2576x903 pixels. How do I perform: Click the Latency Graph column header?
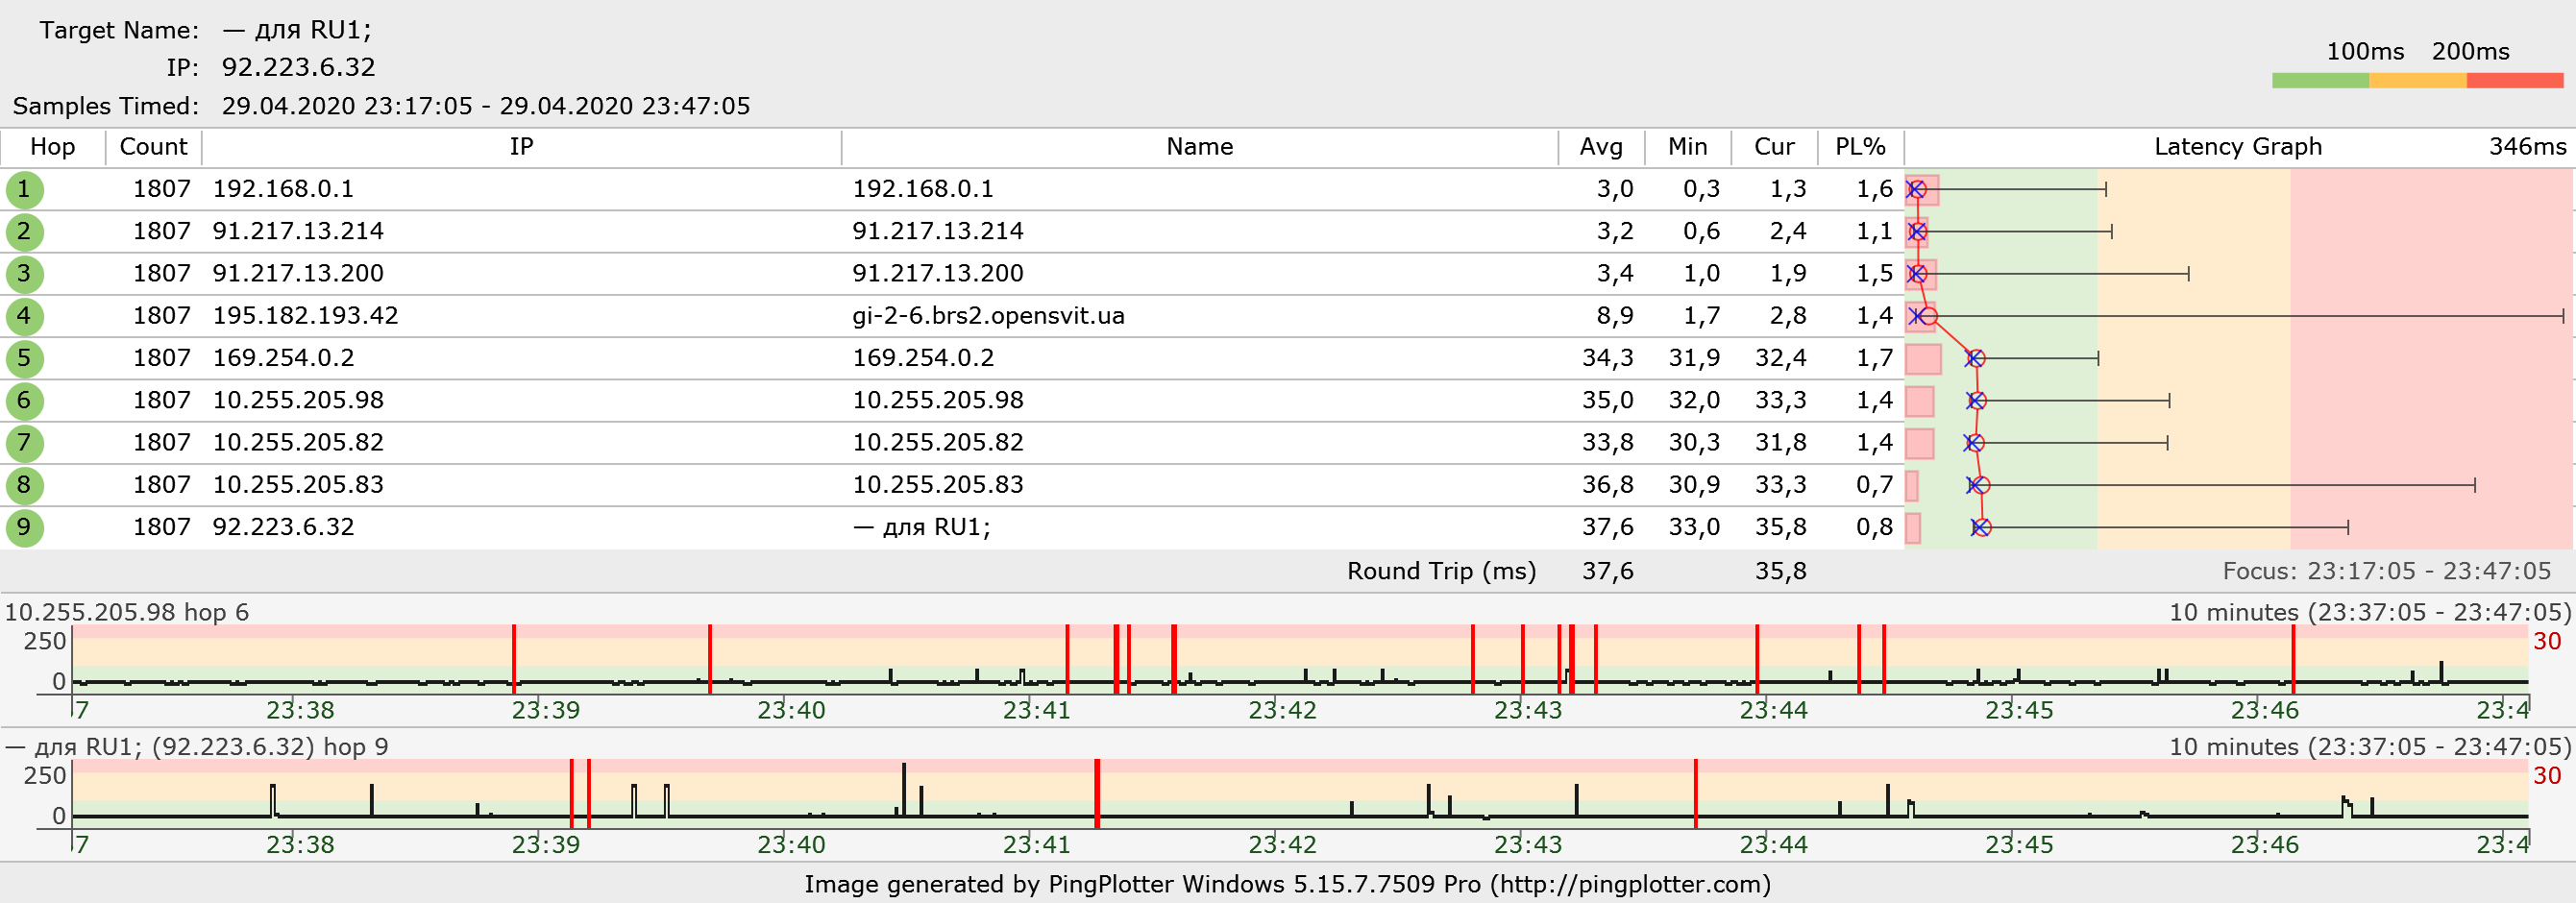pyautogui.click(x=2238, y=147)
